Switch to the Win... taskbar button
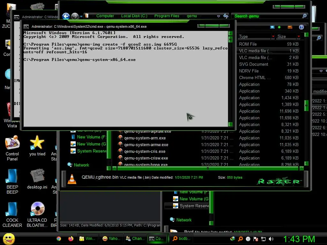This screenshot has width=327, height=245. pos(88,239)
